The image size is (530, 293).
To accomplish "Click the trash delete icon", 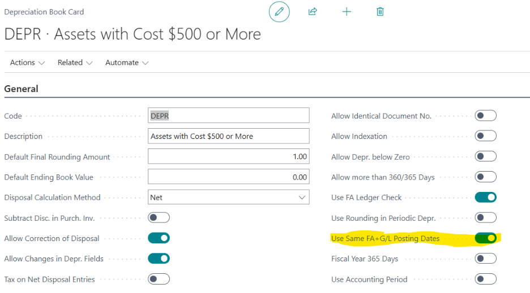I will tap(381, 12).
